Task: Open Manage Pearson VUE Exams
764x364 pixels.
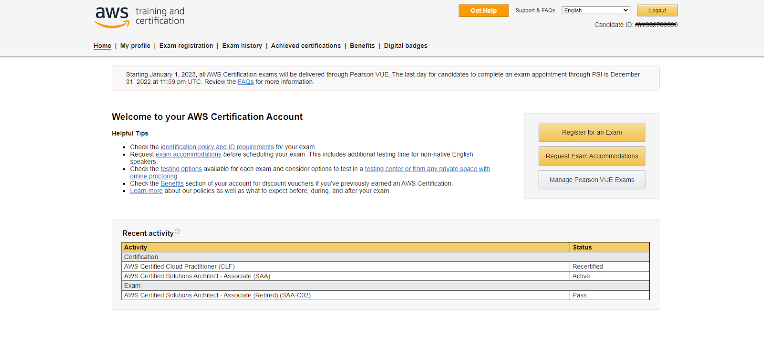Action: [x=592, y=180]
